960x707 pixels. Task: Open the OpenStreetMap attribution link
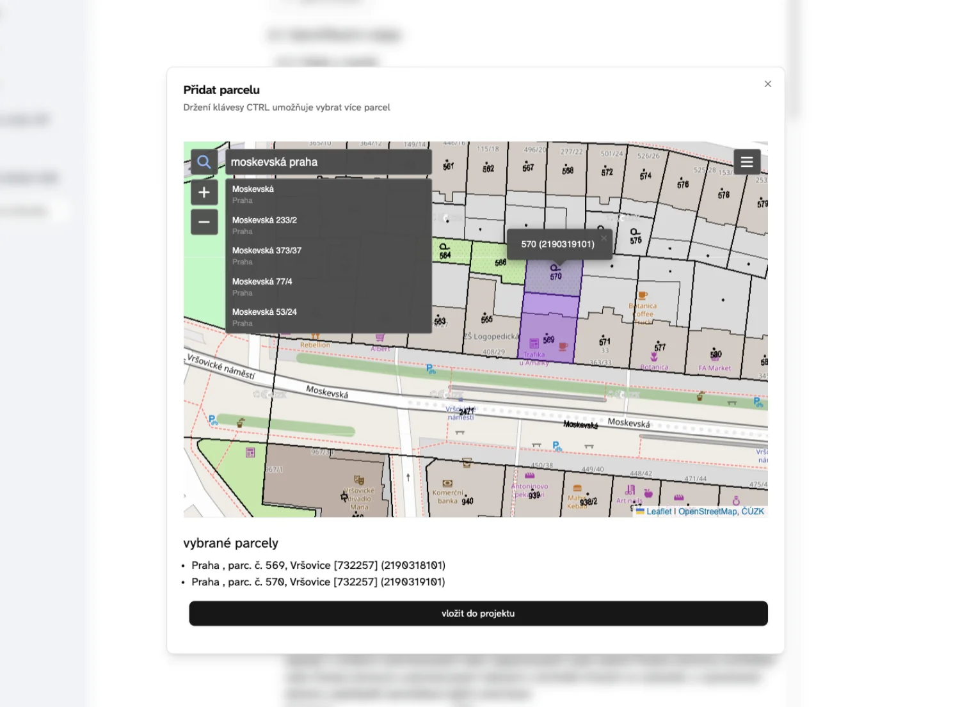coord(707,511)
